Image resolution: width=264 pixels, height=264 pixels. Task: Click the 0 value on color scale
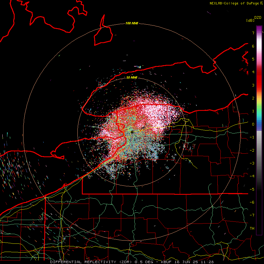pos(253,124)
